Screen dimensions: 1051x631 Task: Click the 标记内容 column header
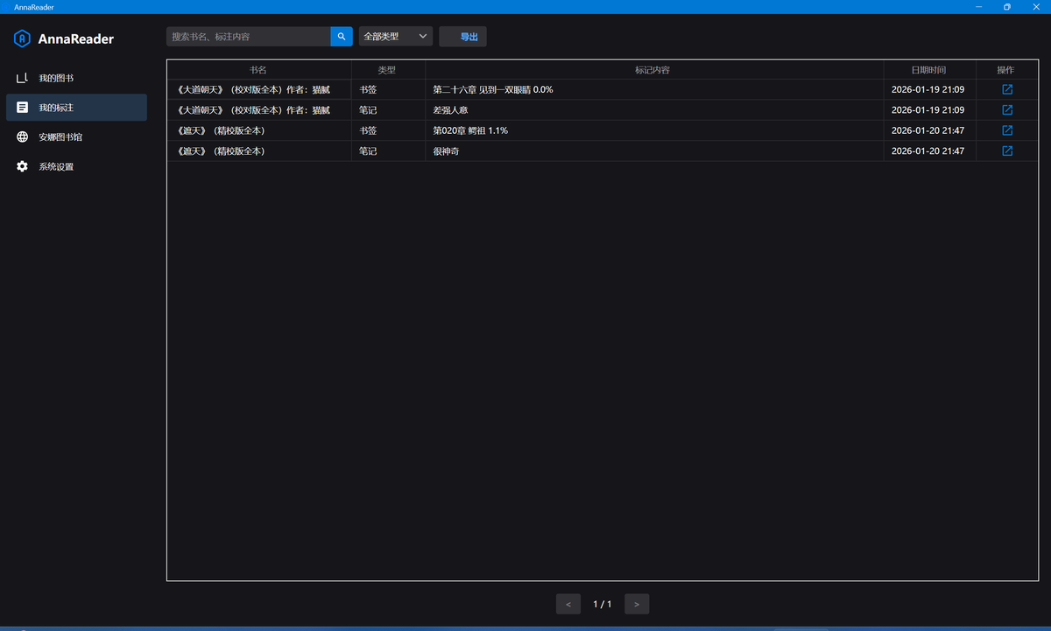click(652, 70)
